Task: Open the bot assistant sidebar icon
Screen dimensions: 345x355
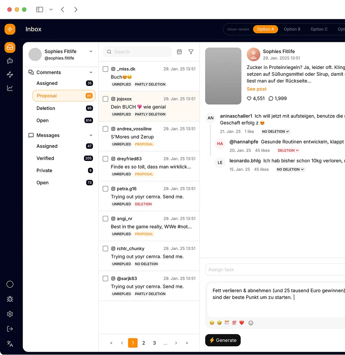Action: click(x=10, y=61)
